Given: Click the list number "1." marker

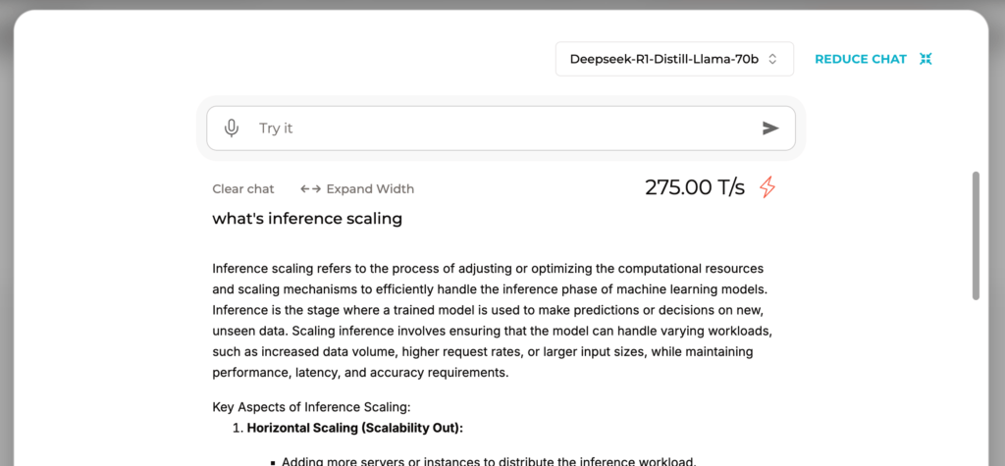Looking at the screenshot, I should 237,428.
